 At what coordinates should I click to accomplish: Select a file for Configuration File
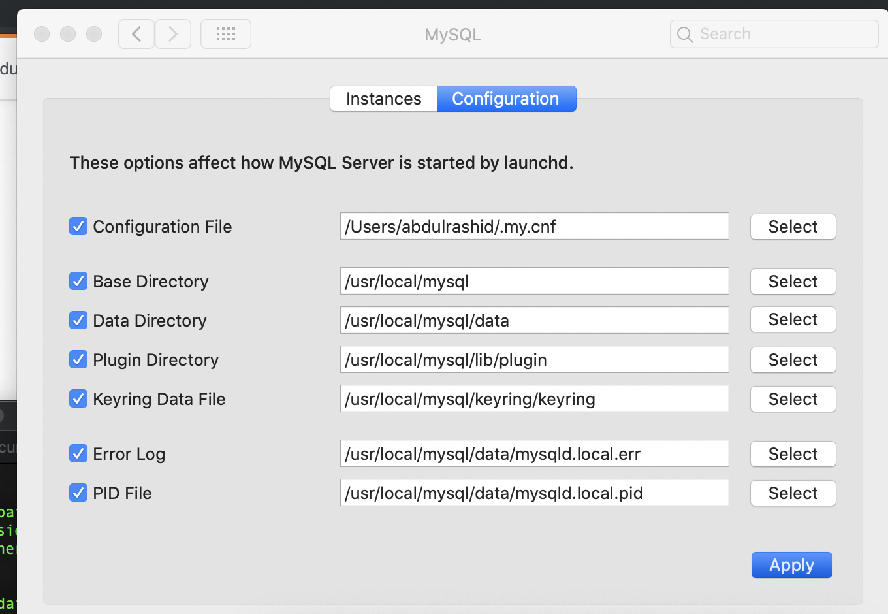793,227
